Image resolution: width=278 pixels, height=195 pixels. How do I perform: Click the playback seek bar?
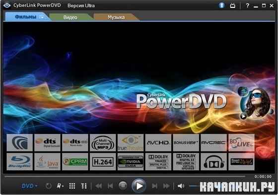(125, 176)
